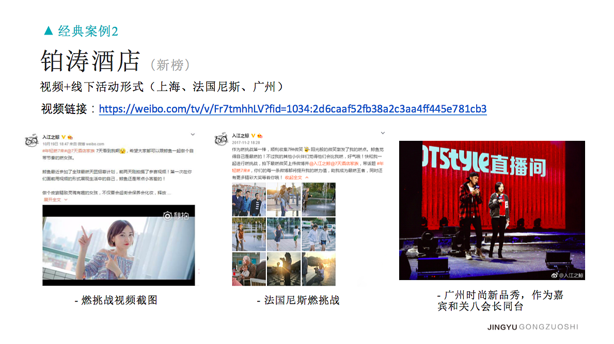Open chevron menu of the 2017-11-2 post
Screen dimensions: 614x344
pyautogui.click(x=383, y=133)
